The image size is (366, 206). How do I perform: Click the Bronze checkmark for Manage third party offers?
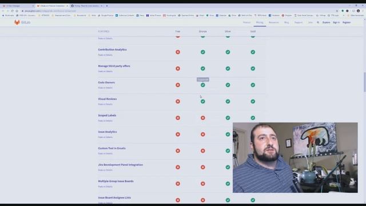[x=203, y=69]
